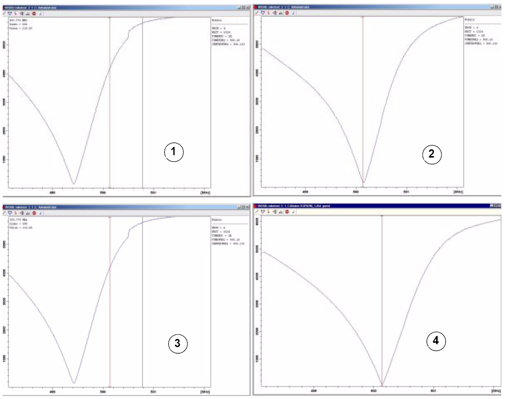This screenshot has height=399, width=505.
Task: Click the blue dip-curve icon in top-right window
Action: click(263, 13)
